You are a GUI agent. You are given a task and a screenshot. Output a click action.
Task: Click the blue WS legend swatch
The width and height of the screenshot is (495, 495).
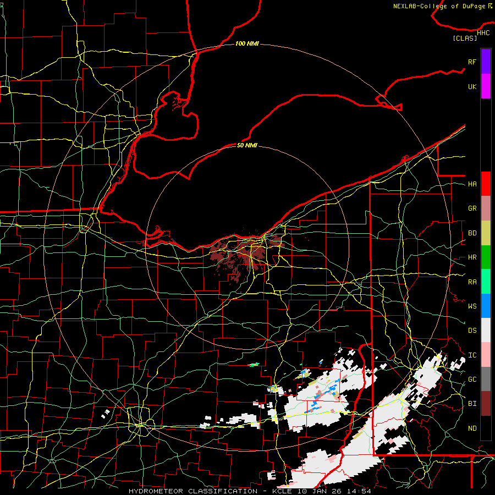486,306
